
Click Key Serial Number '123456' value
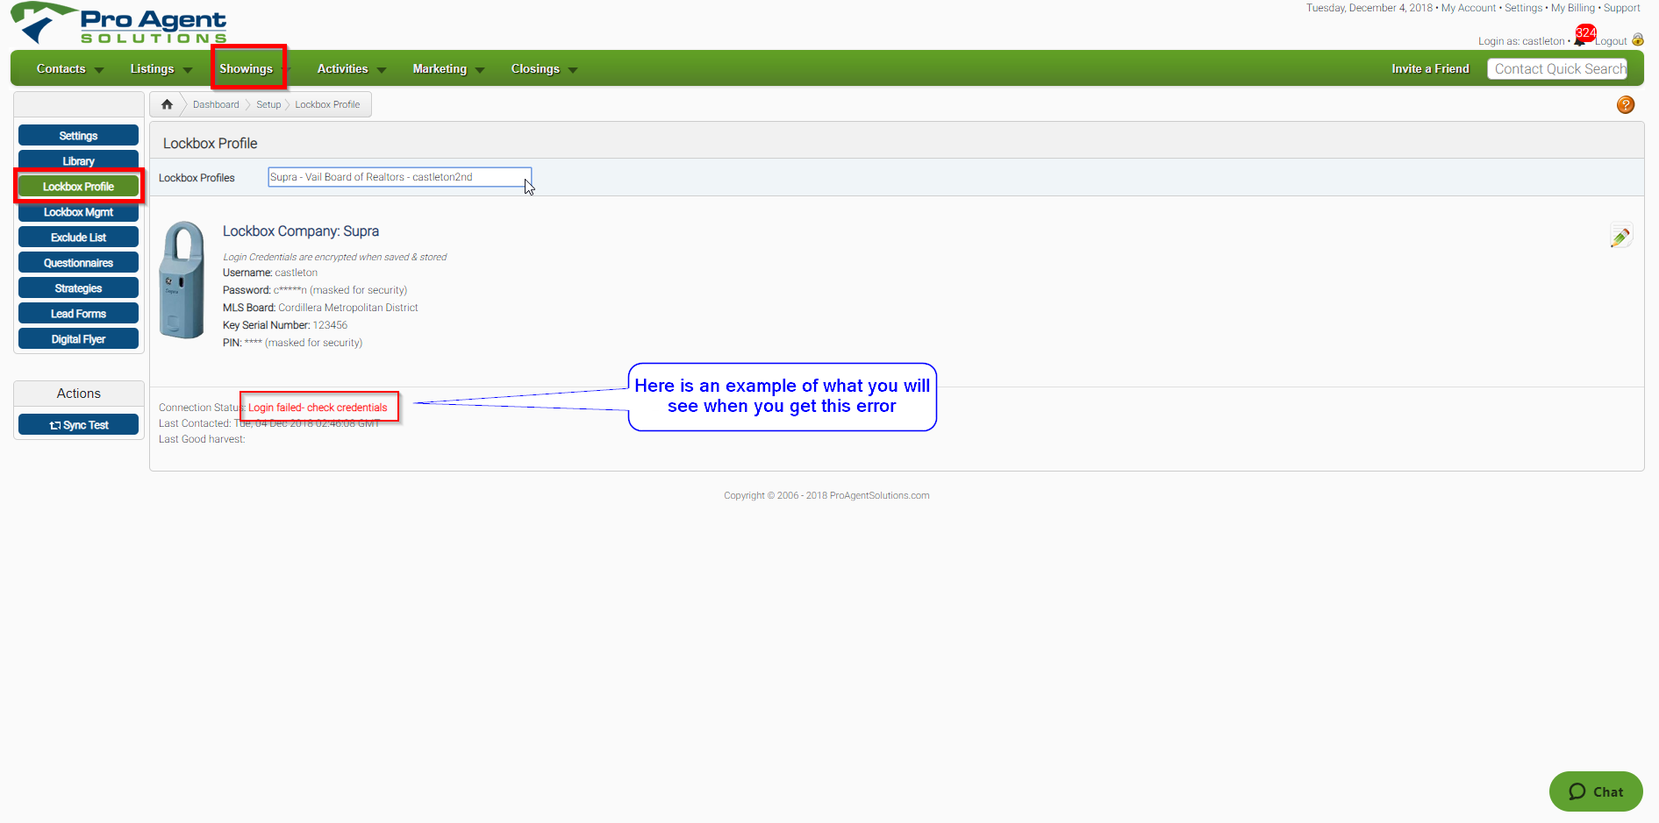330,325
